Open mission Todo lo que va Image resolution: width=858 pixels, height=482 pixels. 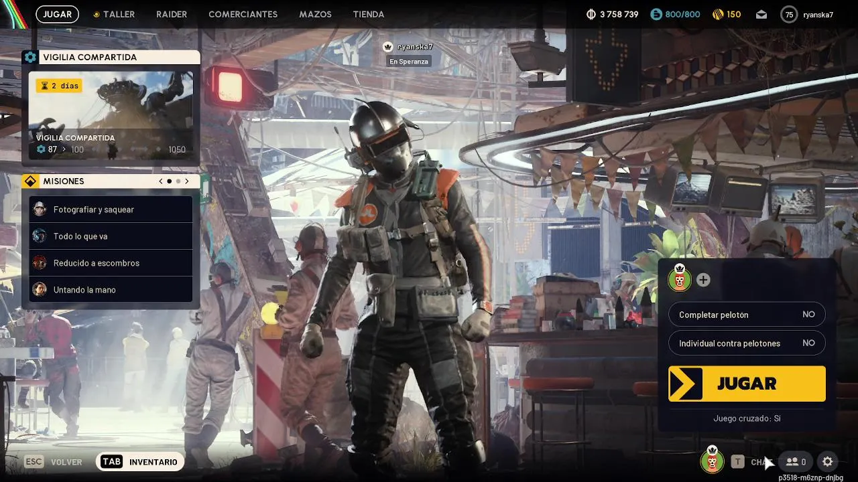tap(111, 236)
